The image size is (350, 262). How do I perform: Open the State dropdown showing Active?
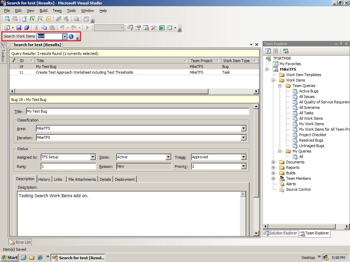tap(168, 157)
